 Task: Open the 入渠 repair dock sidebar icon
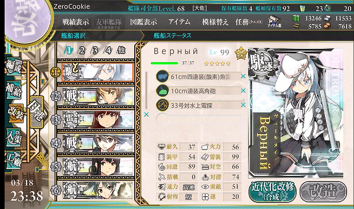(x=14, y=137)
